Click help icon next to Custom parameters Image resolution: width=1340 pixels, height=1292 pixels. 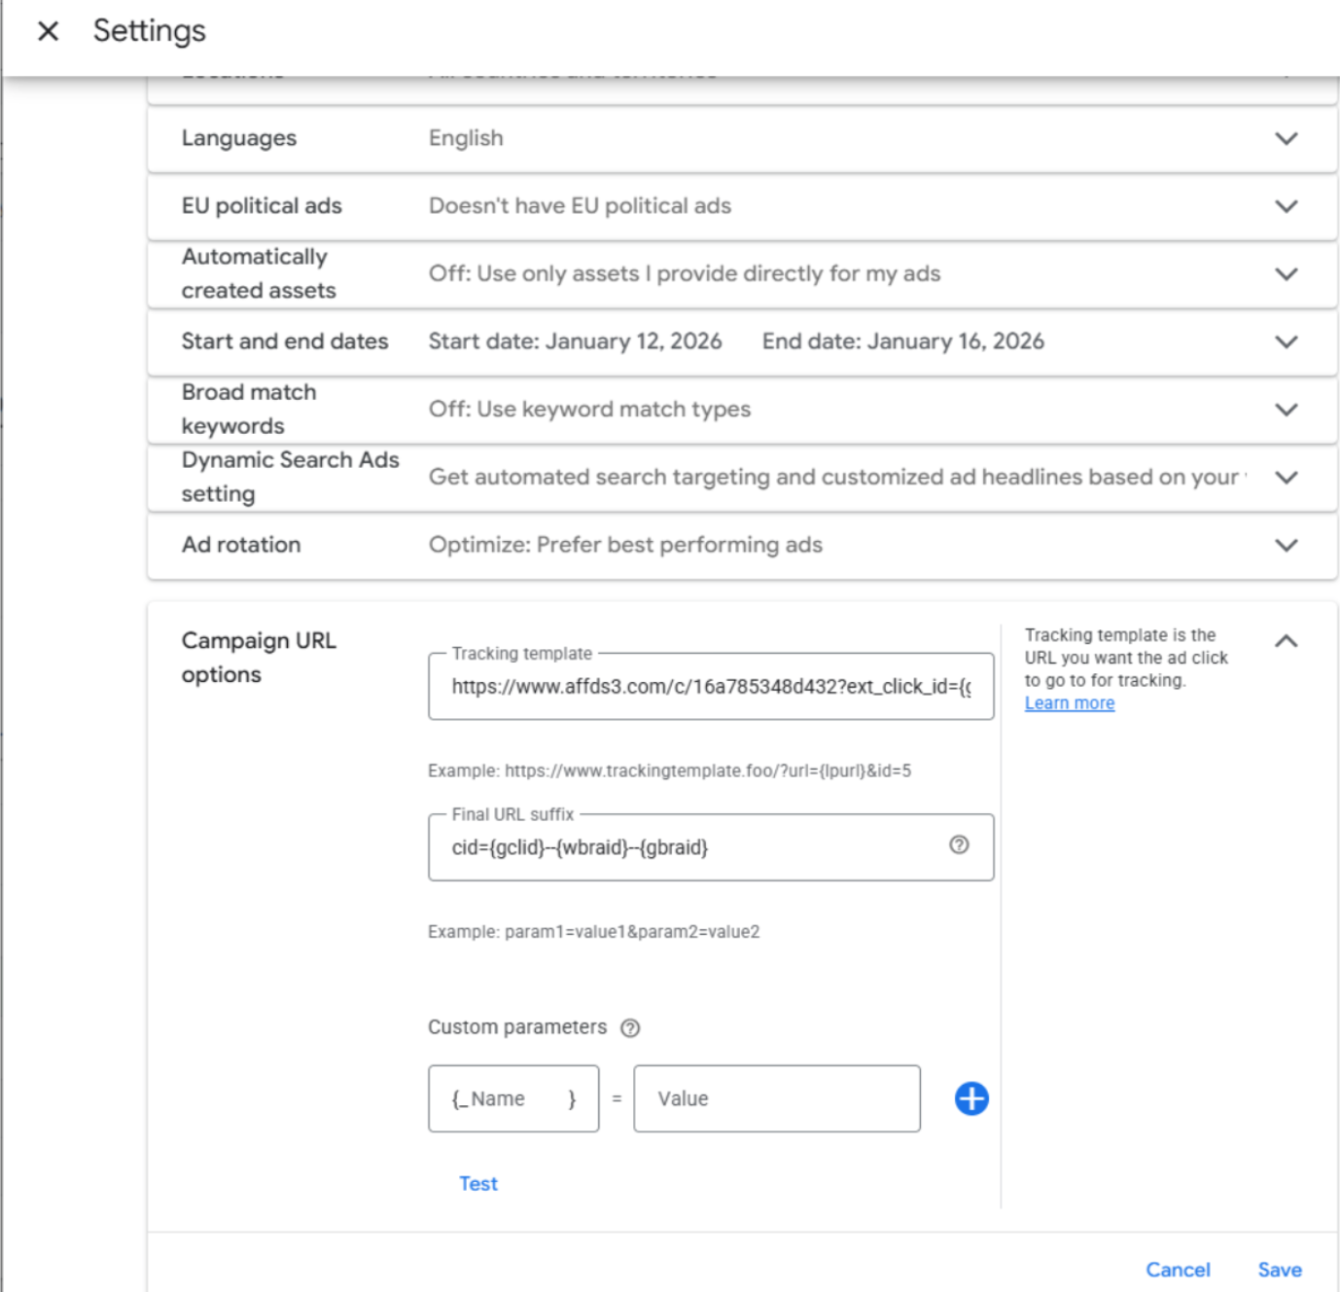630,1028
